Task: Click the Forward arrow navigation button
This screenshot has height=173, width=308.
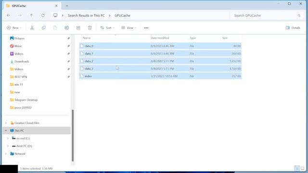Action: pyautogui.click(x=20, y=15)
